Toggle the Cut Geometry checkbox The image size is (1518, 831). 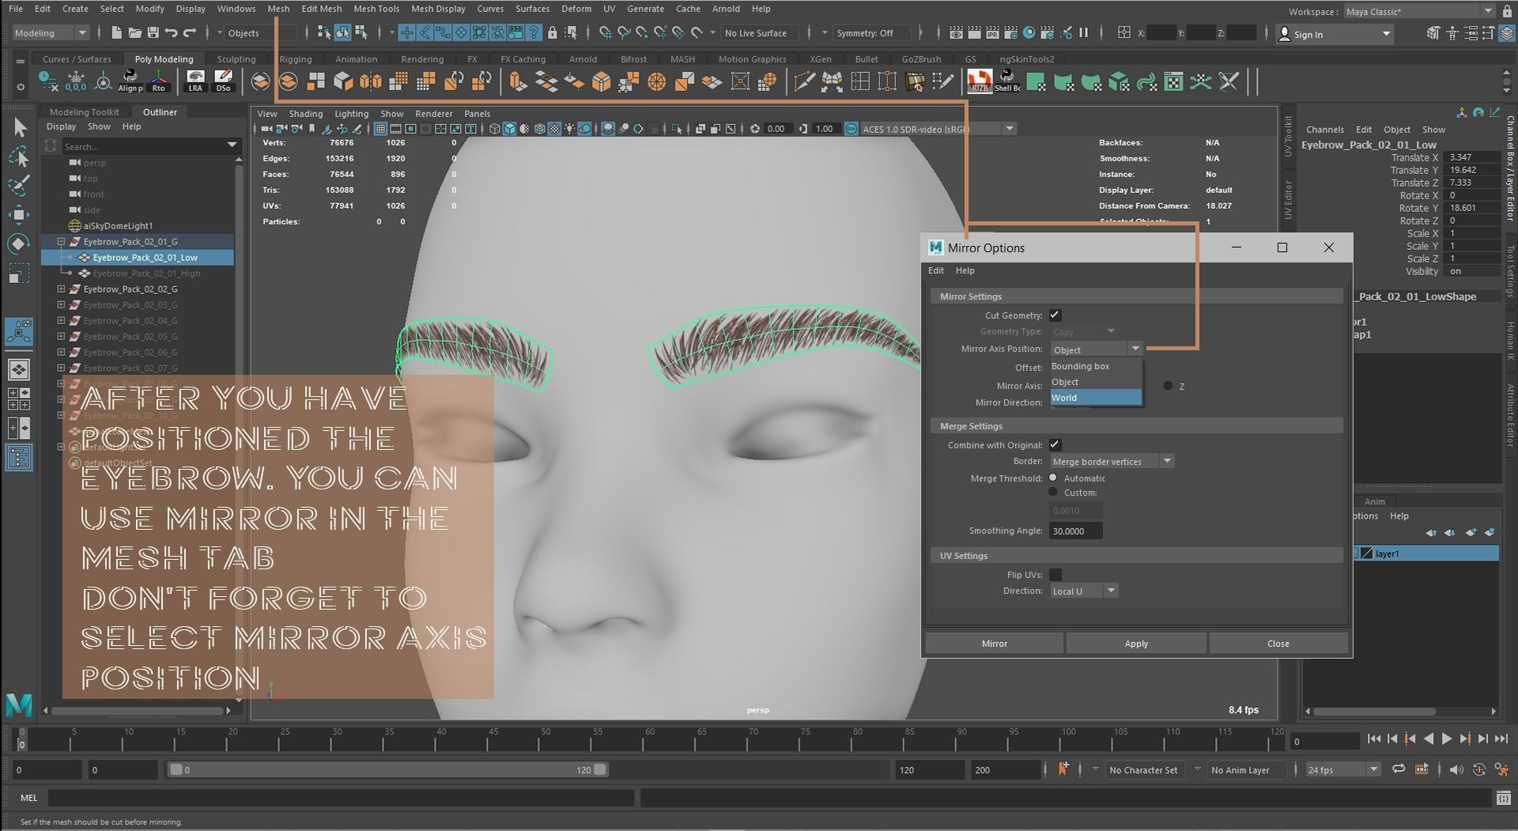[1055, 315]
